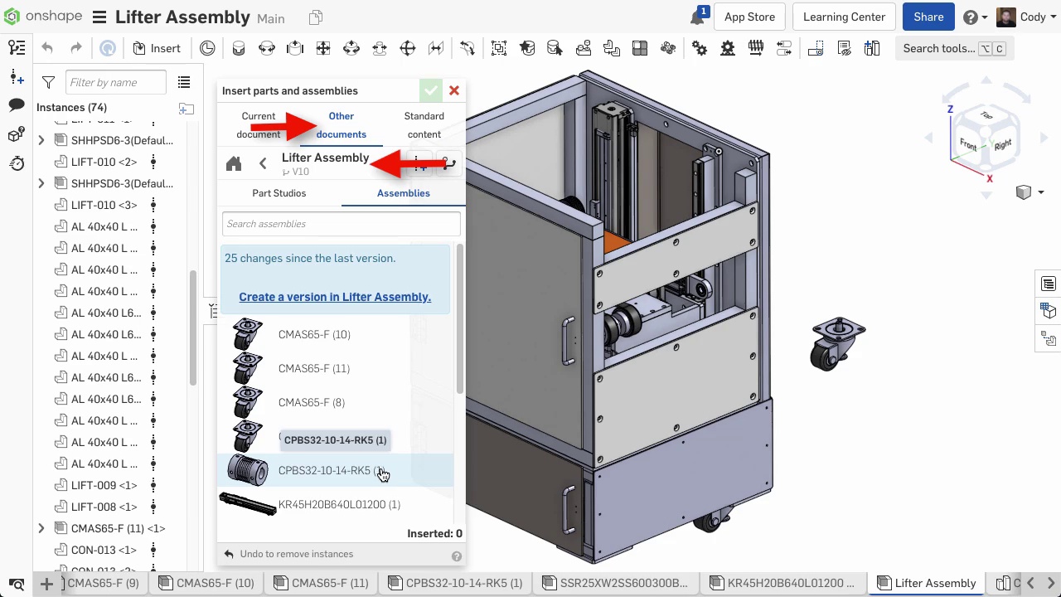Screen dimensions: 1061x597
Task: Open the version graph branch icon
Action: coord(448,163)
